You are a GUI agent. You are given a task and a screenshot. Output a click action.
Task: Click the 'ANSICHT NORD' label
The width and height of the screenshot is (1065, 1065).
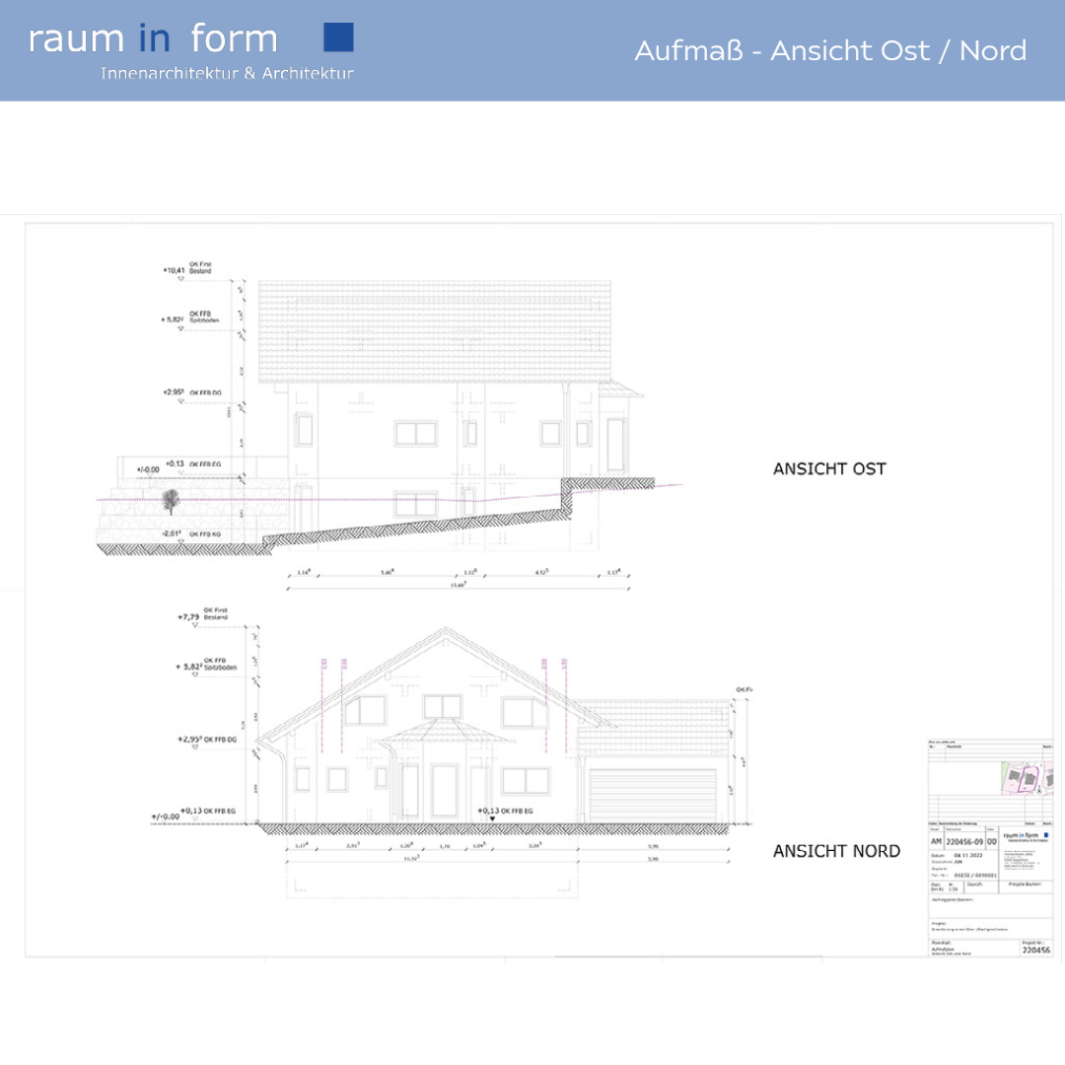tap(836, 851)
